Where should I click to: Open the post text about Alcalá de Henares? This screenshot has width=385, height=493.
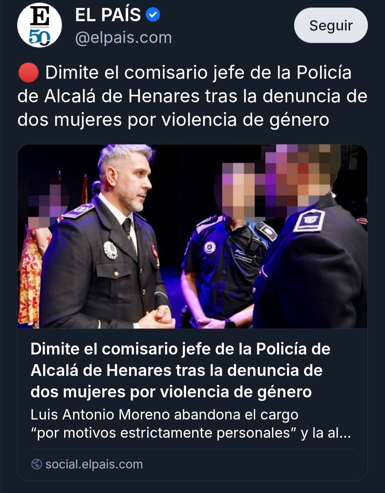point(192,96)
